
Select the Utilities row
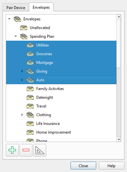pyautogui.click(x=61, y=45)
